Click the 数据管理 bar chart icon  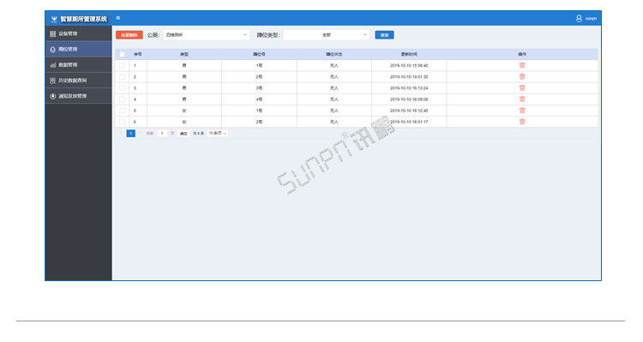52,65
